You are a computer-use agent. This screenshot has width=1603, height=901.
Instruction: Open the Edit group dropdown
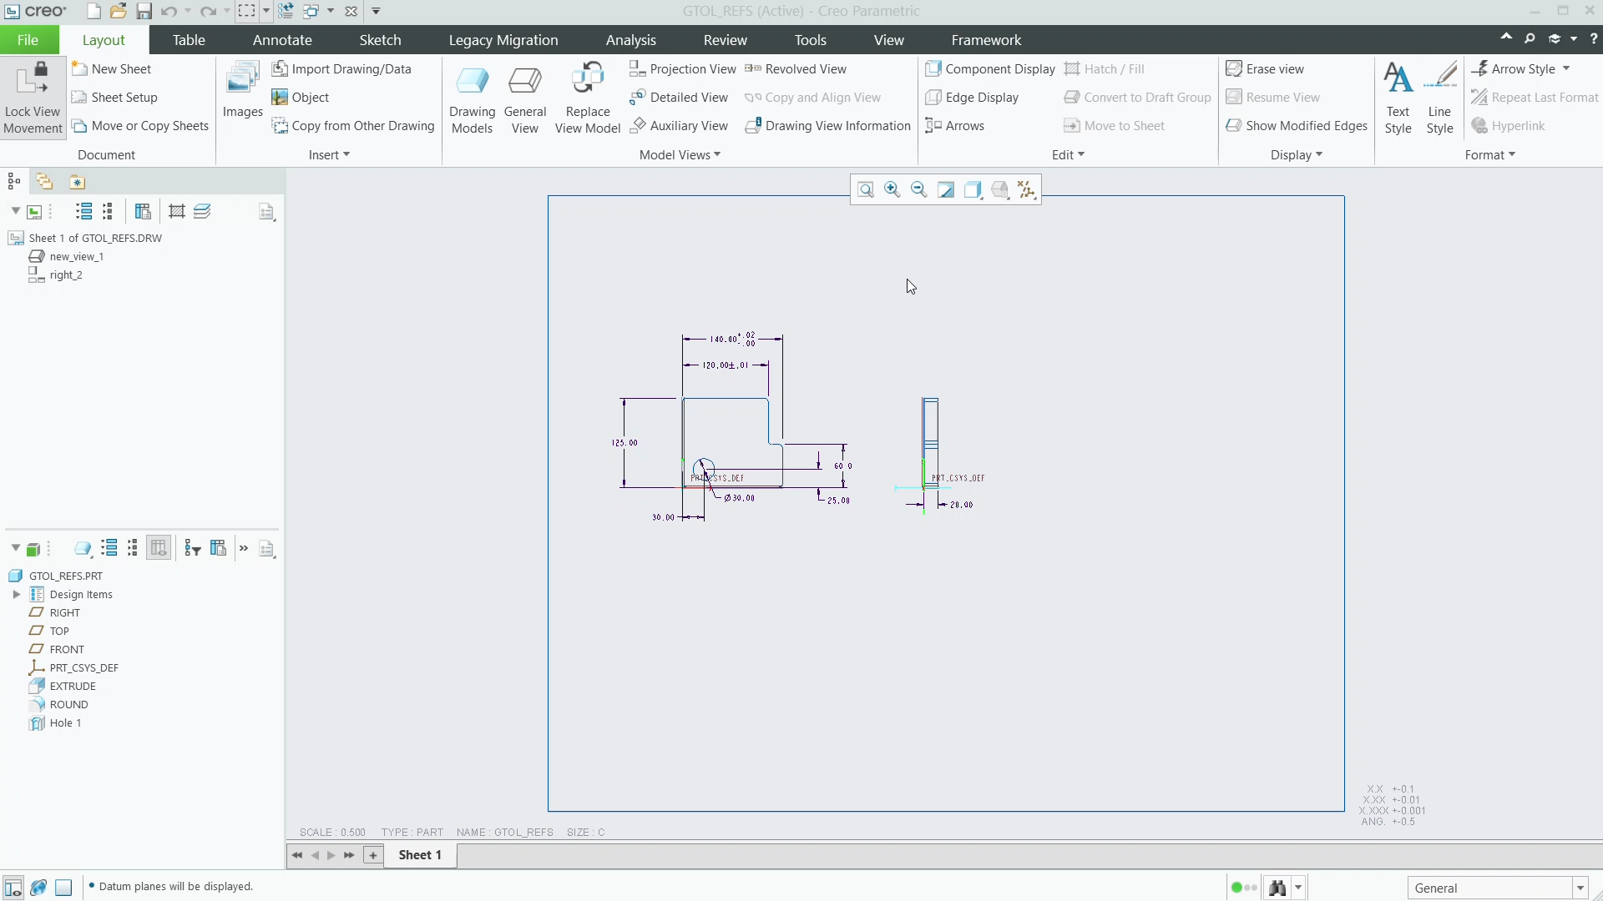[1068, 155]
